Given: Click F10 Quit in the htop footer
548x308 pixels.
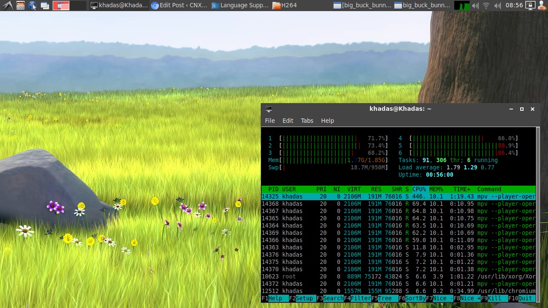Looking at the screenshot, I should tap(522, 298).
